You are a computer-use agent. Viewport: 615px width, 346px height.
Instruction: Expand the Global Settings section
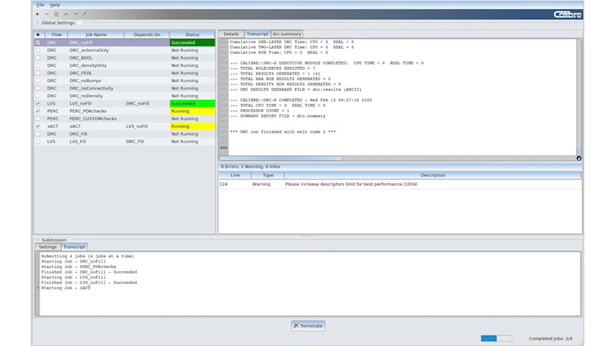pos(38,23)
